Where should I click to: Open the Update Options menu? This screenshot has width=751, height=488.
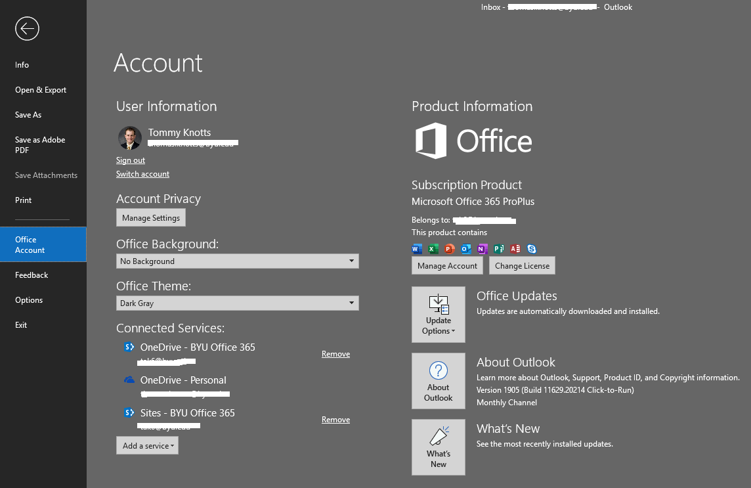click(x=439, y=315)
